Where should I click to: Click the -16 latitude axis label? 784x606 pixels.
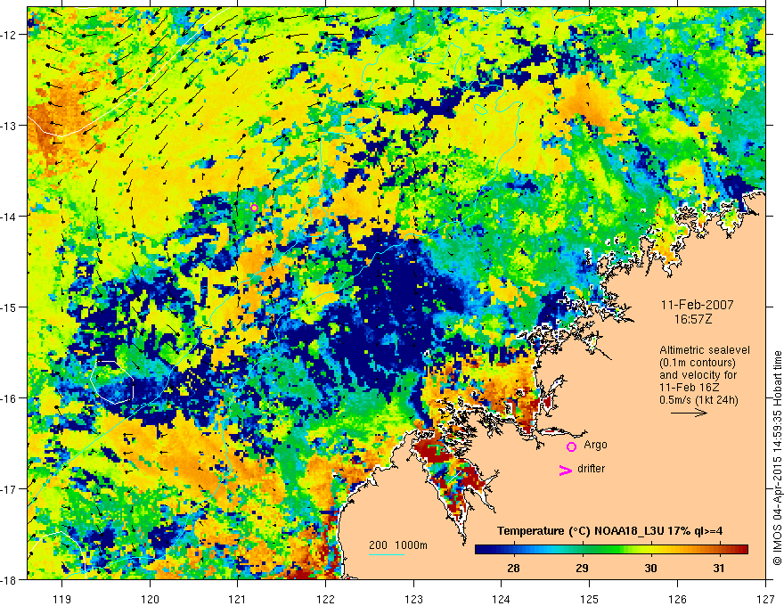11,398
